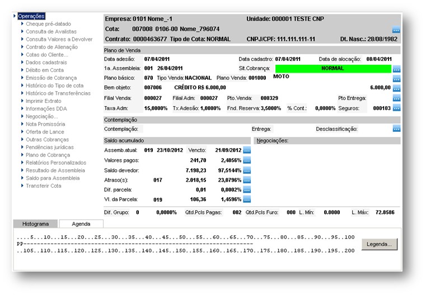The image size is (426, 295).
Task: Click the L. Máx value 72.8586
Action: point(385,212)
